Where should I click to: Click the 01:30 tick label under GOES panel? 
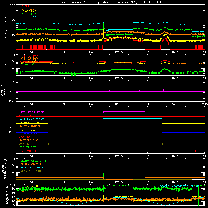[x=62, y=104]
